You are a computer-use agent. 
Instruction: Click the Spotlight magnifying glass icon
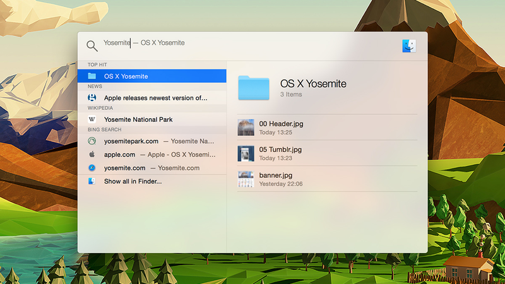(92, 46)
